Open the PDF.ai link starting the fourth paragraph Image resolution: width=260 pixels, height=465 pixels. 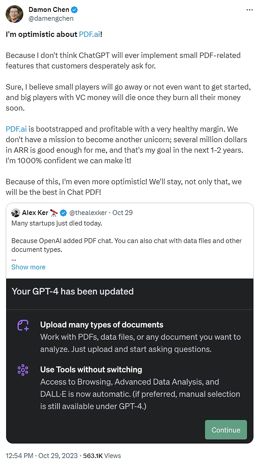point(16,129)
